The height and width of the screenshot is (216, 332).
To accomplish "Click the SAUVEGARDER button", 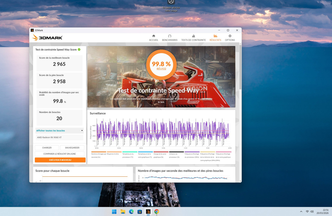I will 72,148.
